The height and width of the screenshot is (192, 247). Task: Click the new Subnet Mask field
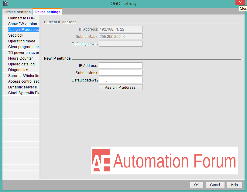click(x=121, y=73)
